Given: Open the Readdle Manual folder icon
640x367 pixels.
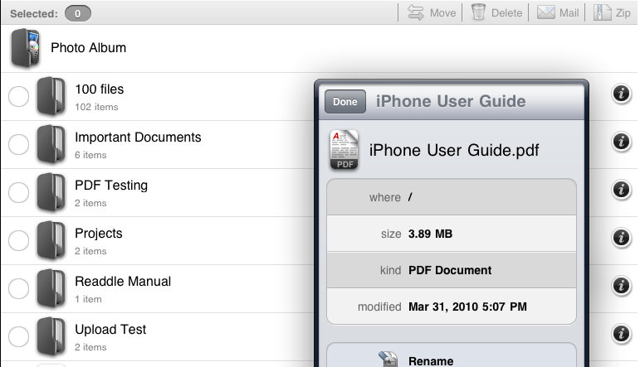Looking at the screenshot, I should [x=51, y=288].
